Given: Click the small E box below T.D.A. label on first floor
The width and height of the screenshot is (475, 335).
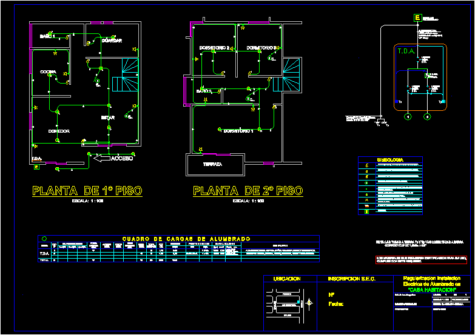Looking at the screenshot, I should pos(36,167).
